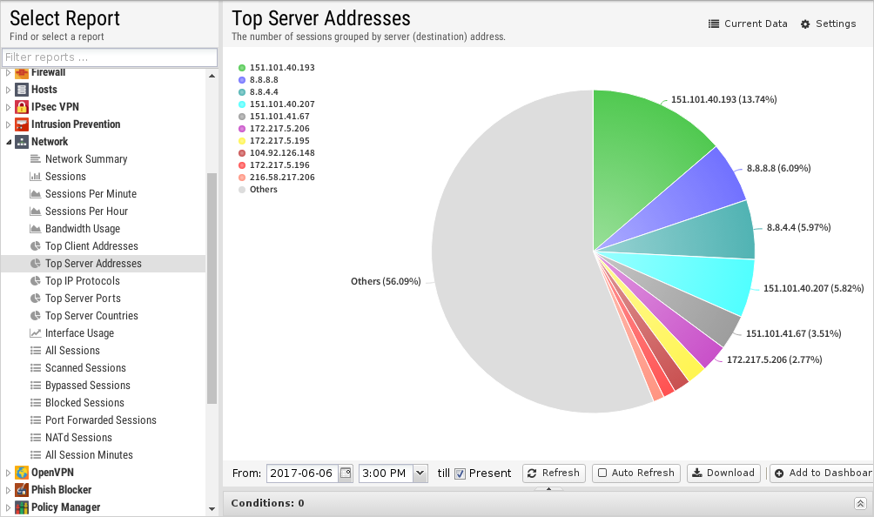Click the Top IP Protocols pie icon
Image resolution: width=874 pixels, height=517 pixels.
pyautogui.click(x=35, y=281)
